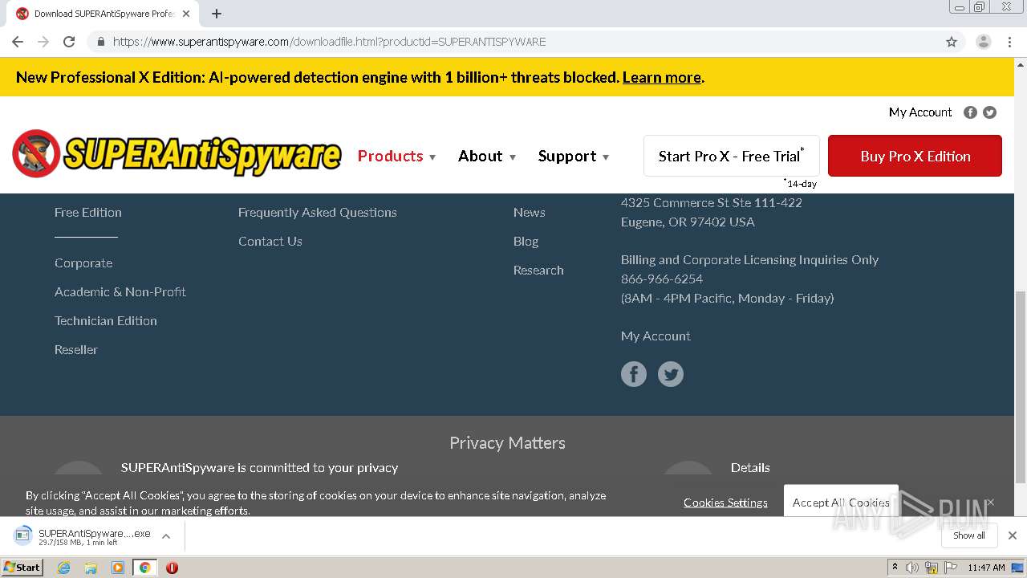Click Show all downloads button

click(969, 535)
